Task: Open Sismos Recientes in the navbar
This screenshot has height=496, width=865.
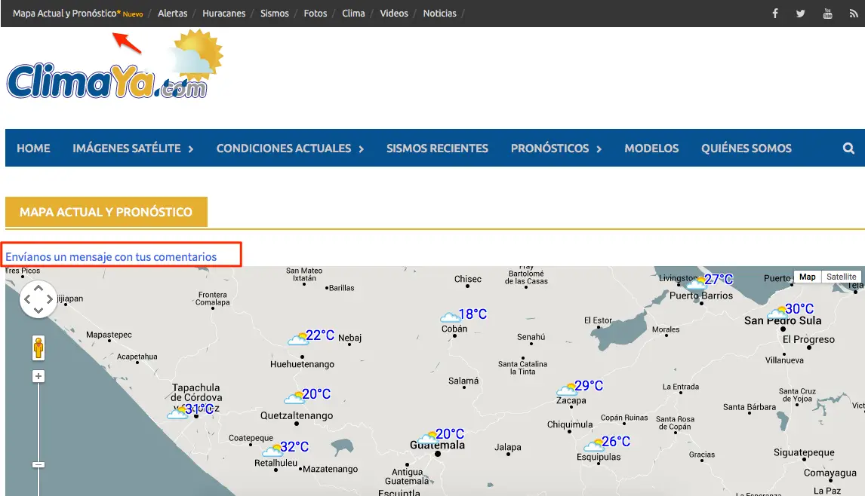Action: pos(437,148)
